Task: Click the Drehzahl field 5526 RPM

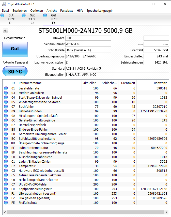Action: click(156, 50)
